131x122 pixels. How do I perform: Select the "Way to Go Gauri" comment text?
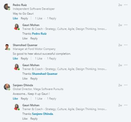click(x=23, y=14)
